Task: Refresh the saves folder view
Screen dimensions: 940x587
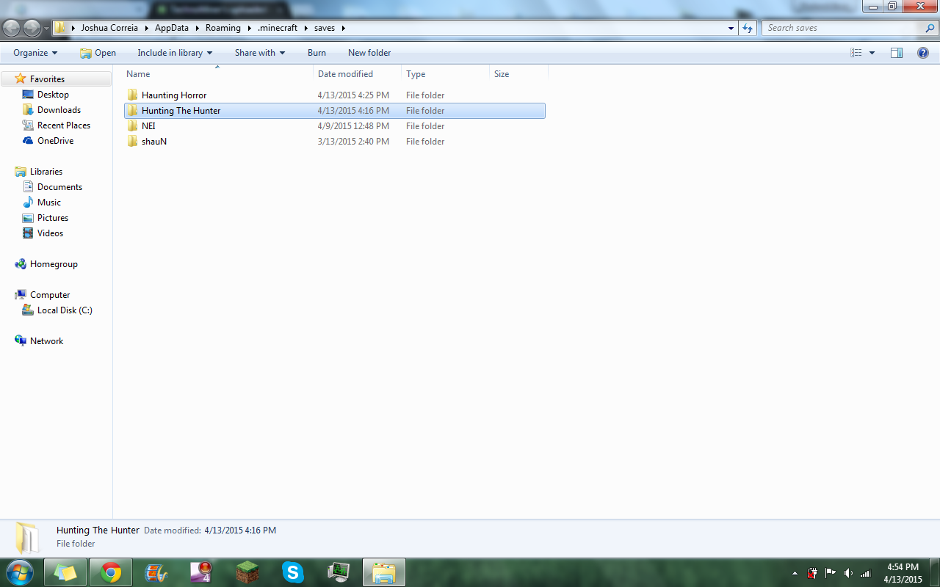Action: (748, 28)
